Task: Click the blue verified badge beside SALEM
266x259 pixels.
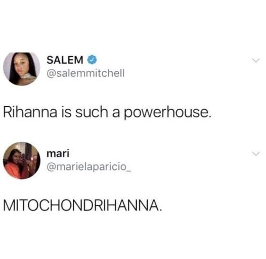Action: (x=92, y=60)
